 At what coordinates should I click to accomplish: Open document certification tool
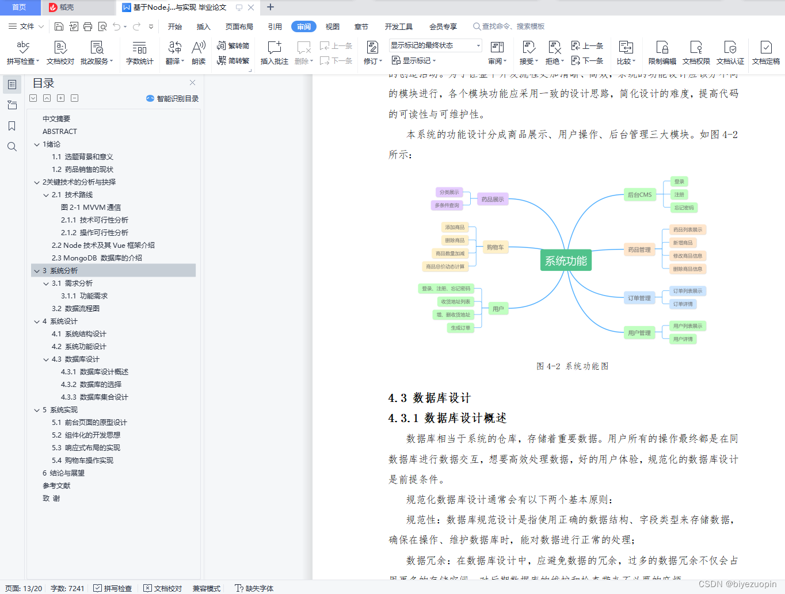coord(730,52)
